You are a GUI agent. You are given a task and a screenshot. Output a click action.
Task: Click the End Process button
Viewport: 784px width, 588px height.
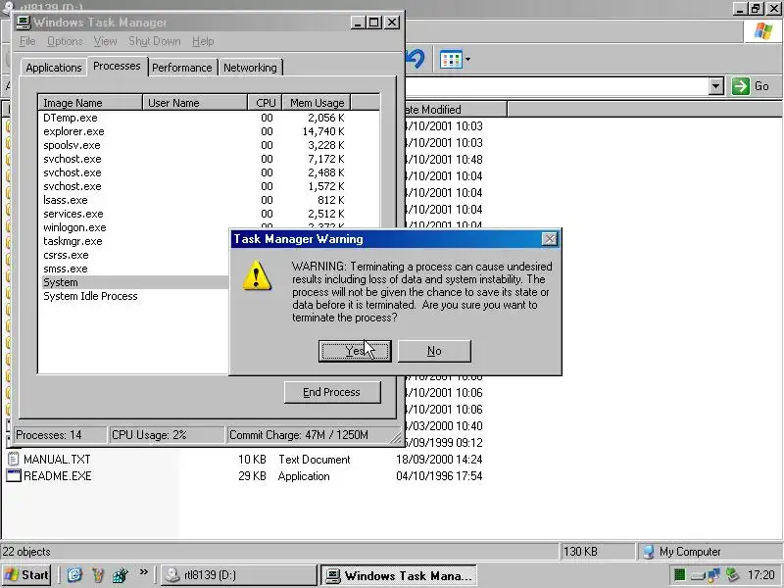[x=332, y=392]
